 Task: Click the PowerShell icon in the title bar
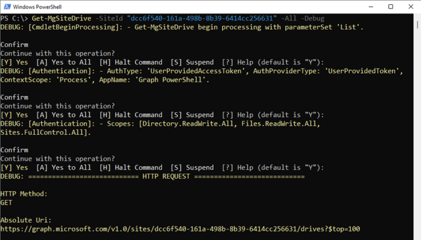pyautogui.click(x=6, y=7)
